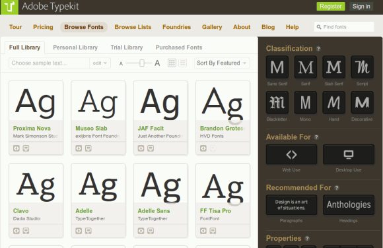This screenshot has width=383, height=248.
Task: Go to the Foundries menu item
Action: (176, 27)
